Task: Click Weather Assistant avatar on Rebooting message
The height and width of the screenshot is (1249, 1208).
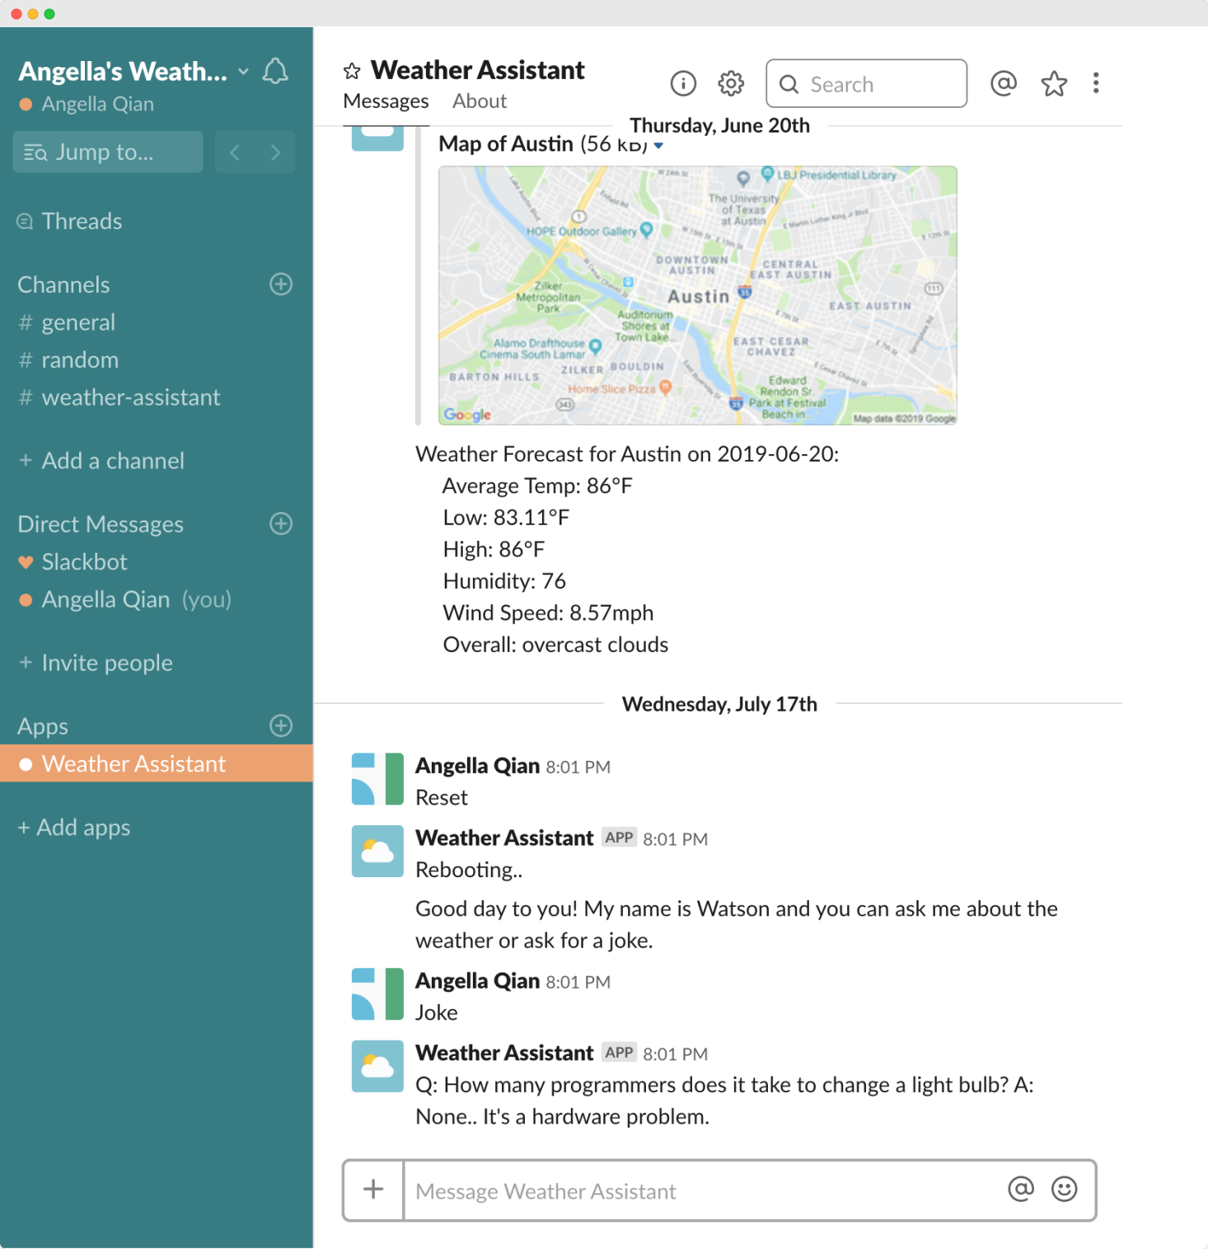Action: tap(377, 852)
